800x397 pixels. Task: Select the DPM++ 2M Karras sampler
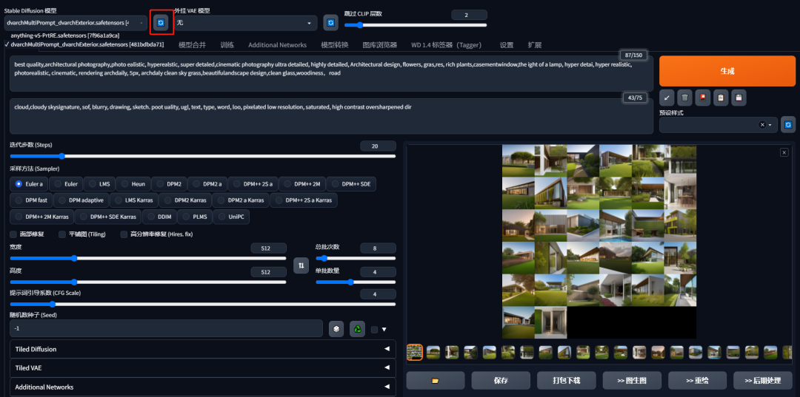[41, 217]
